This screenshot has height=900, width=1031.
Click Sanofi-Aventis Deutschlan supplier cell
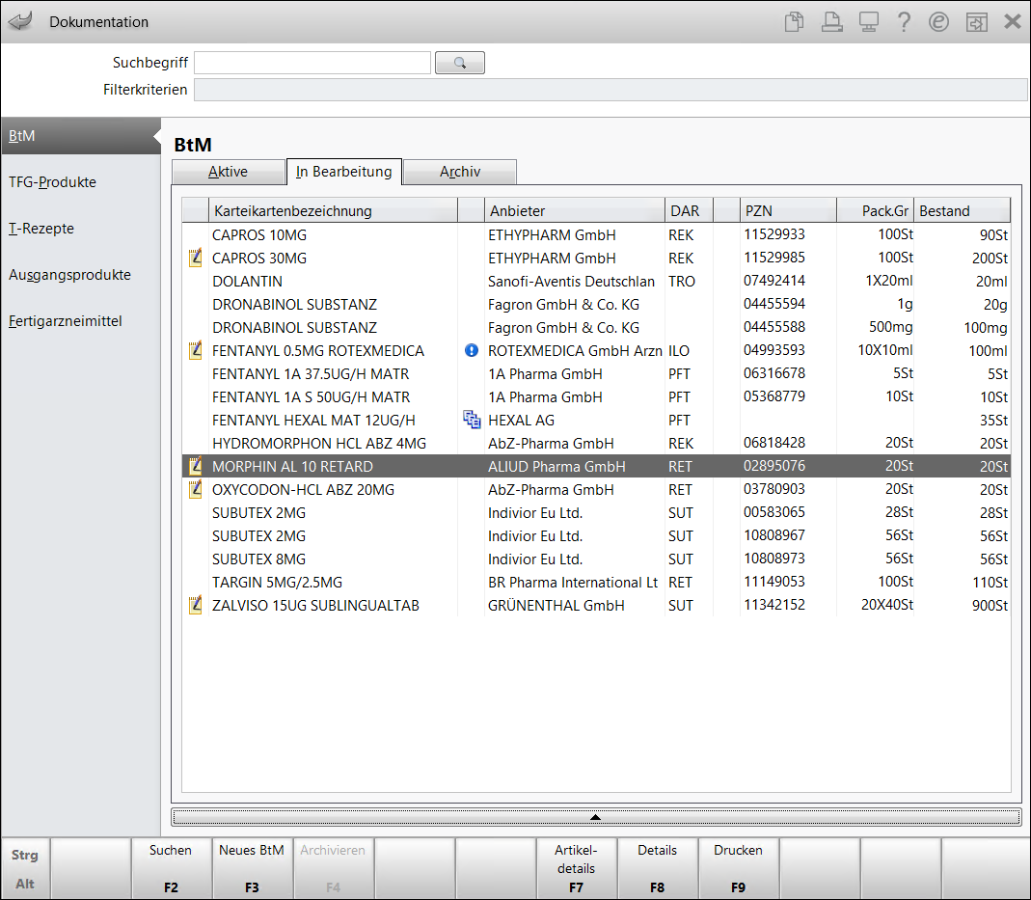pyautogui.click(x=571, y=282)
